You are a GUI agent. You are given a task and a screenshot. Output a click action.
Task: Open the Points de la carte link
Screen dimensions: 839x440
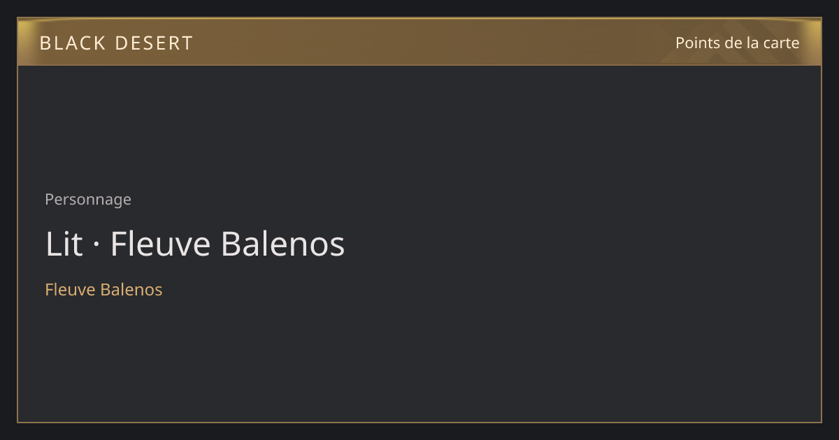(x=737, y=43)
